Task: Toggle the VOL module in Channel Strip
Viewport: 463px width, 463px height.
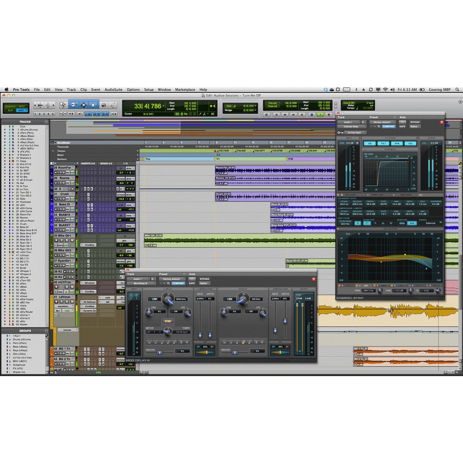Action: click(x=410, y=143)
